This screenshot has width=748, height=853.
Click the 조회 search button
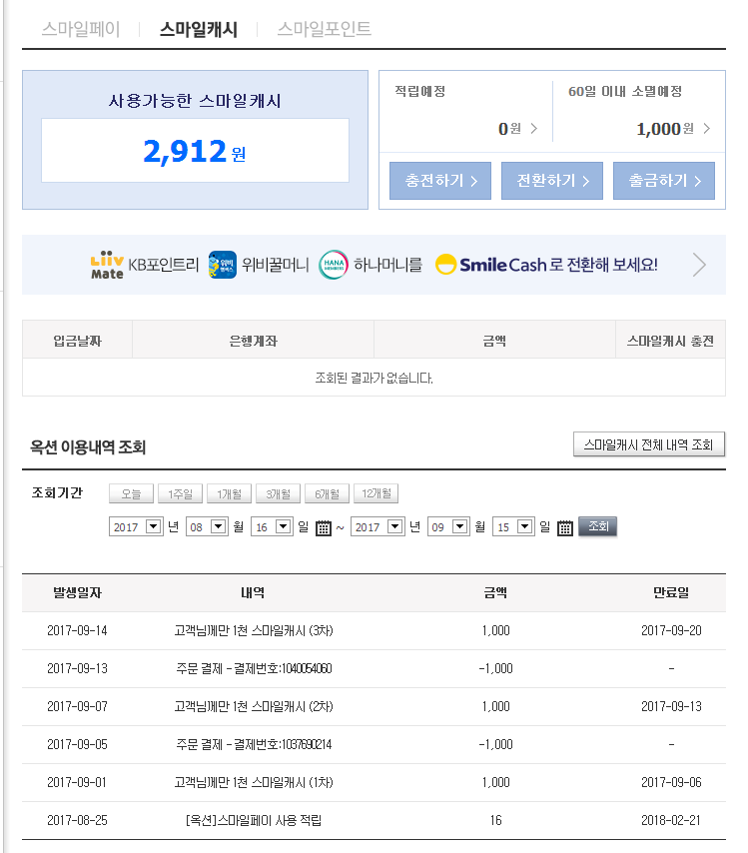[x=597, y=526]
